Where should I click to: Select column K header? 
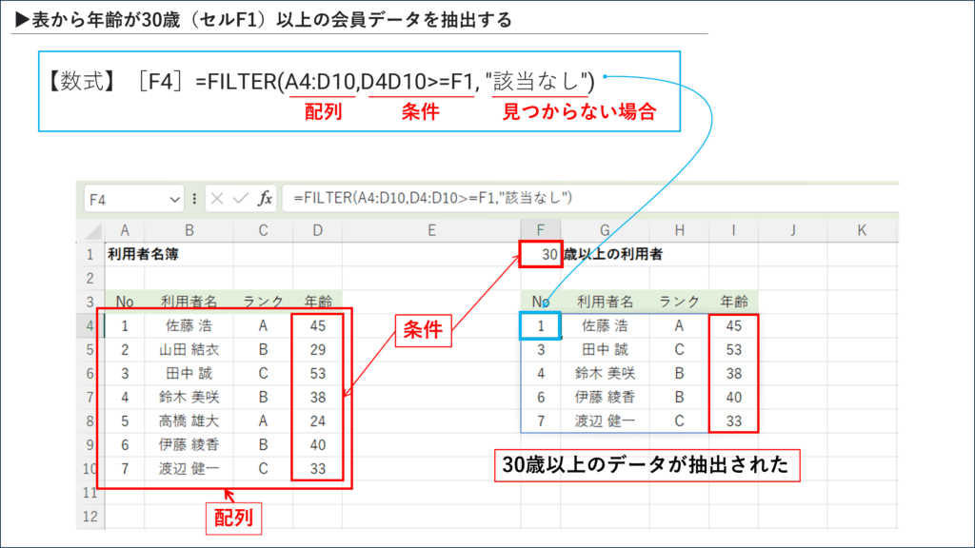point(861,230)
